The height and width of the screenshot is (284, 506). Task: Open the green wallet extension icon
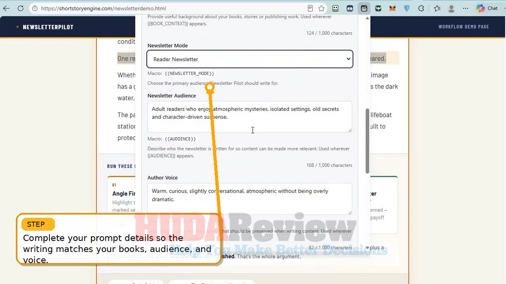(x=378, y=8)
